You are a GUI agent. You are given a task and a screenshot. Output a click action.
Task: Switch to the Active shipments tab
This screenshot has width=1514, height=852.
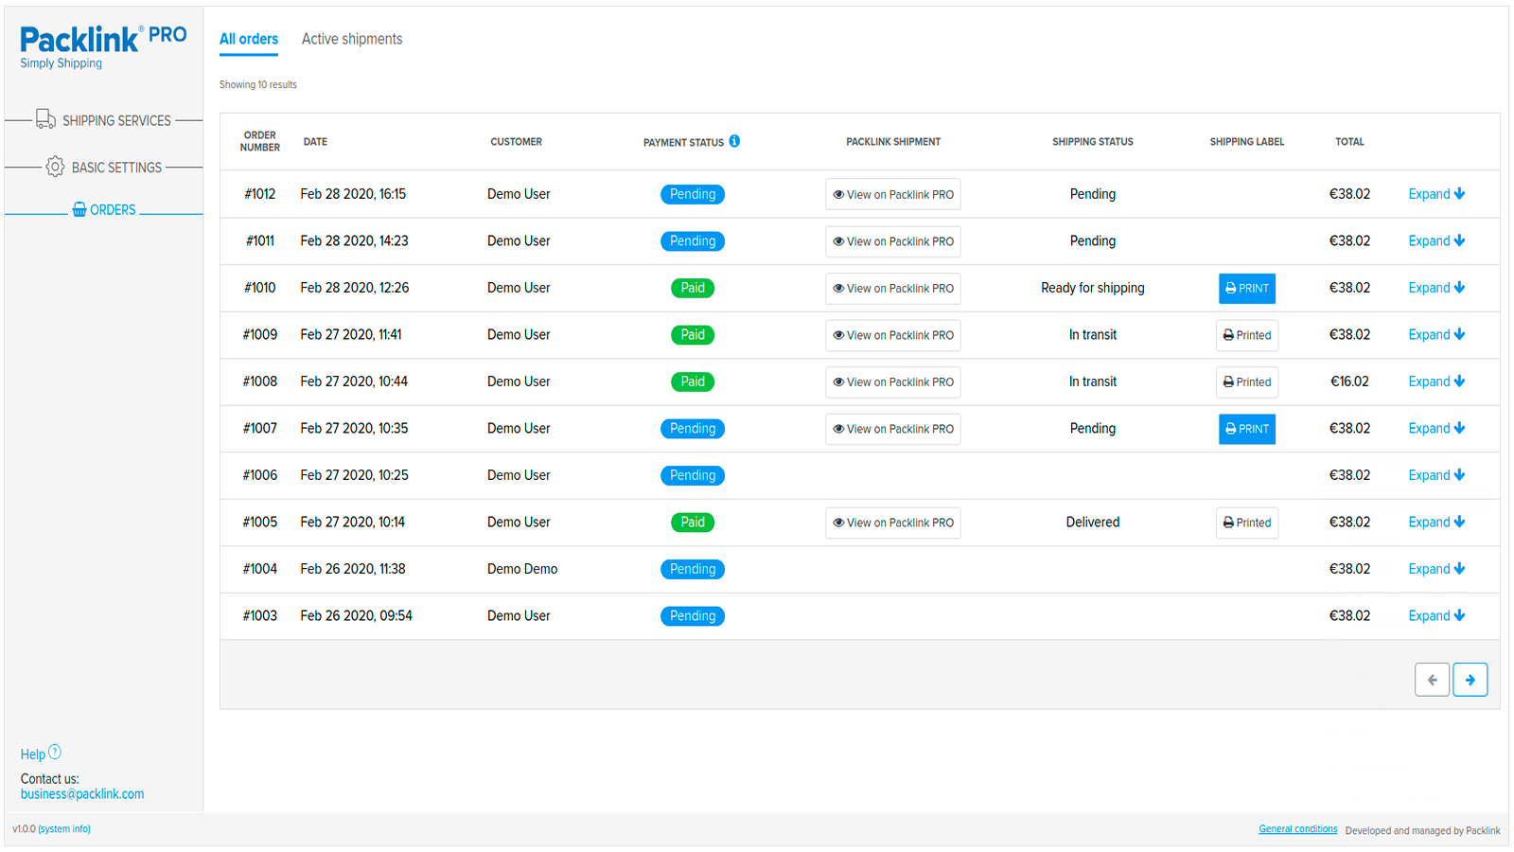coord(352,38)
